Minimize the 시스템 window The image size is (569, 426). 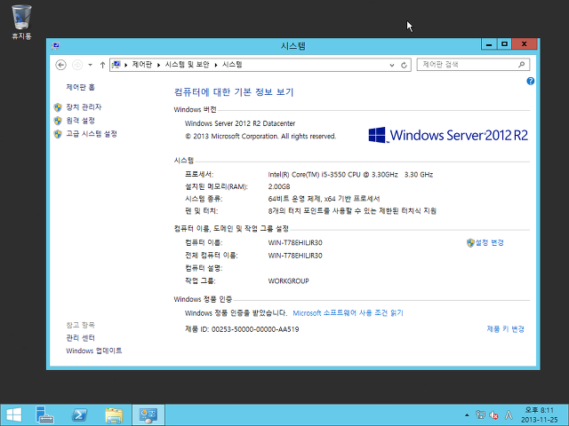coord(489,44)
